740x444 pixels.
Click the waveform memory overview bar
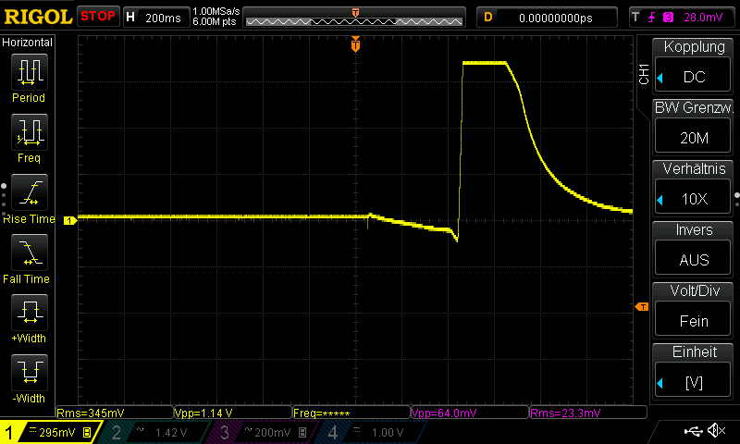point(354,18)
